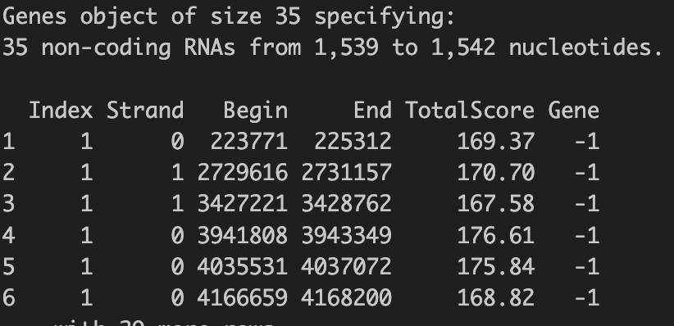Image resolution: width=674 pixels, height=326 pixels.
Task: Click the End value 4037072
Action: [347, 267]
